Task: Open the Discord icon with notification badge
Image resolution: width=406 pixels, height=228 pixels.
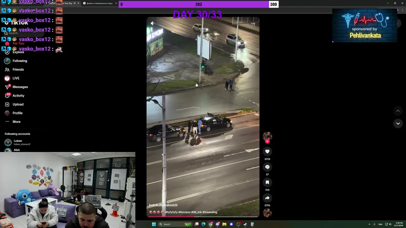Action: pyautogui.click(x=218, y=224)
